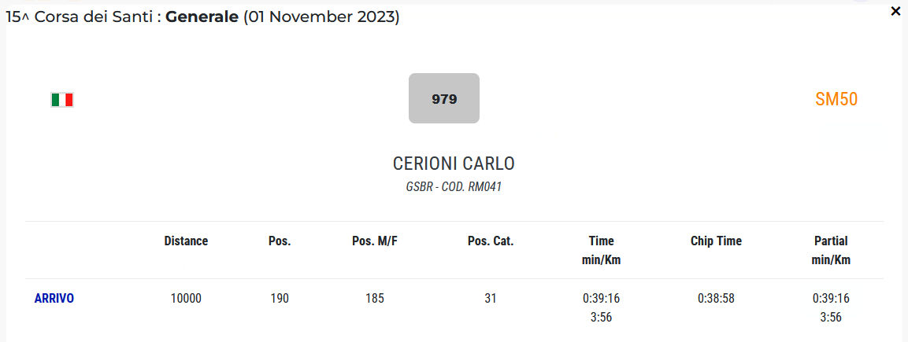Close the results popup with X
Viewport: 908px width, 342px height.
[895, 11]
